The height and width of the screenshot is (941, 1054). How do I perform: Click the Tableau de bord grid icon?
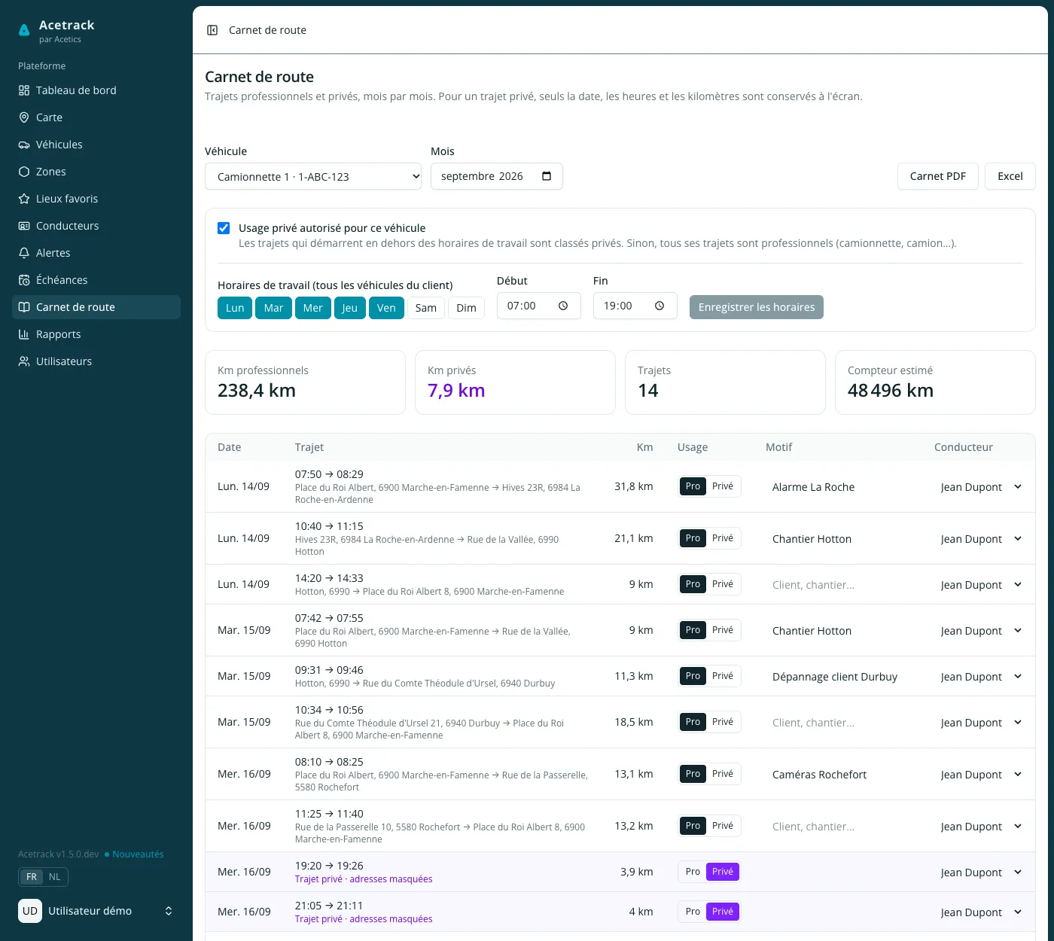(x=24, y=90)
